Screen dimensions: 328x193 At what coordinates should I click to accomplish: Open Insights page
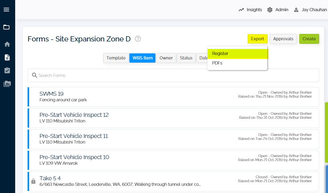click(x=254, y=10)
